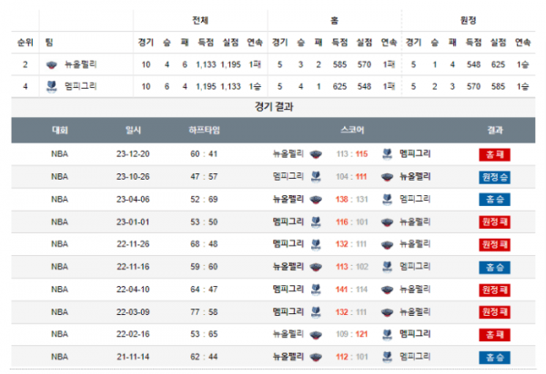Click the date 23-04-06
The image size is (546, 374).
pos(133,200)
